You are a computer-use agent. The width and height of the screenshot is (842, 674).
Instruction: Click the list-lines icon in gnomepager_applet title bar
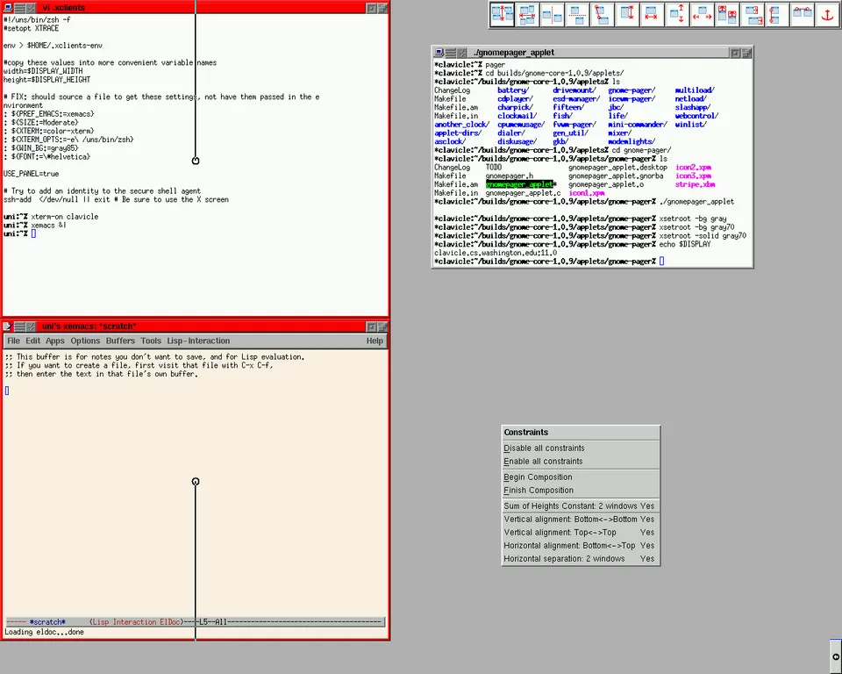pos(451,53)
